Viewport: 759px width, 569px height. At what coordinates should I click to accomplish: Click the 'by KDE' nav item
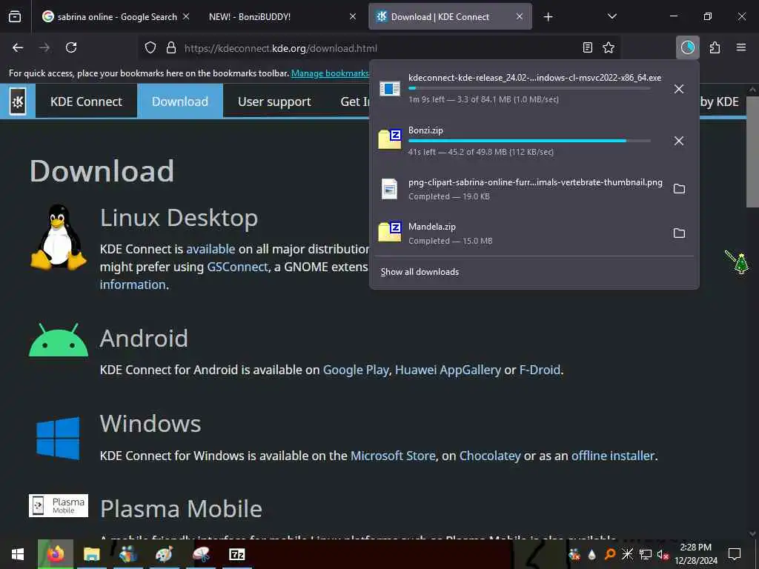coord(719,102)
